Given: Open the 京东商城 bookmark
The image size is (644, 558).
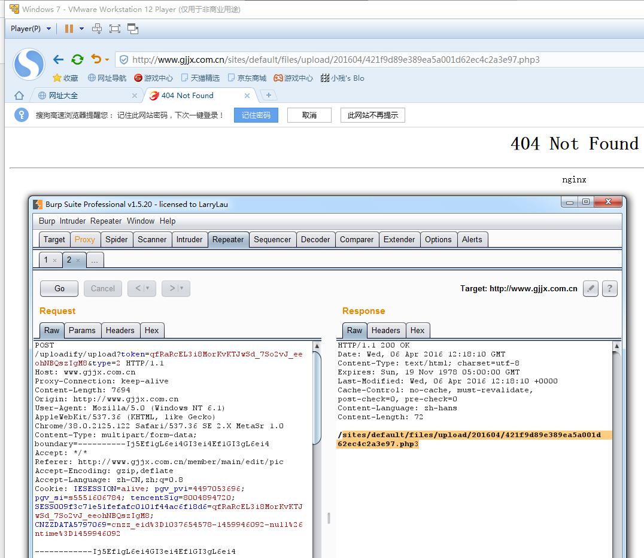Looking at the screenshot, I should coord(247,78).
